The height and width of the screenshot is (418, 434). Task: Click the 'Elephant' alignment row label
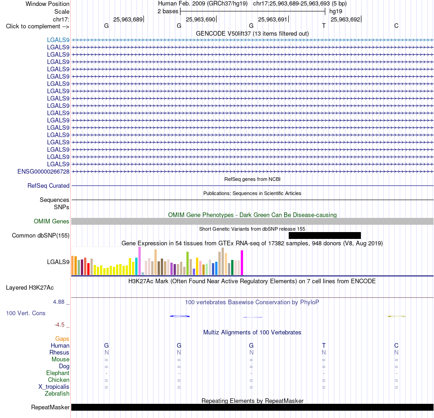tap(58, 373)
